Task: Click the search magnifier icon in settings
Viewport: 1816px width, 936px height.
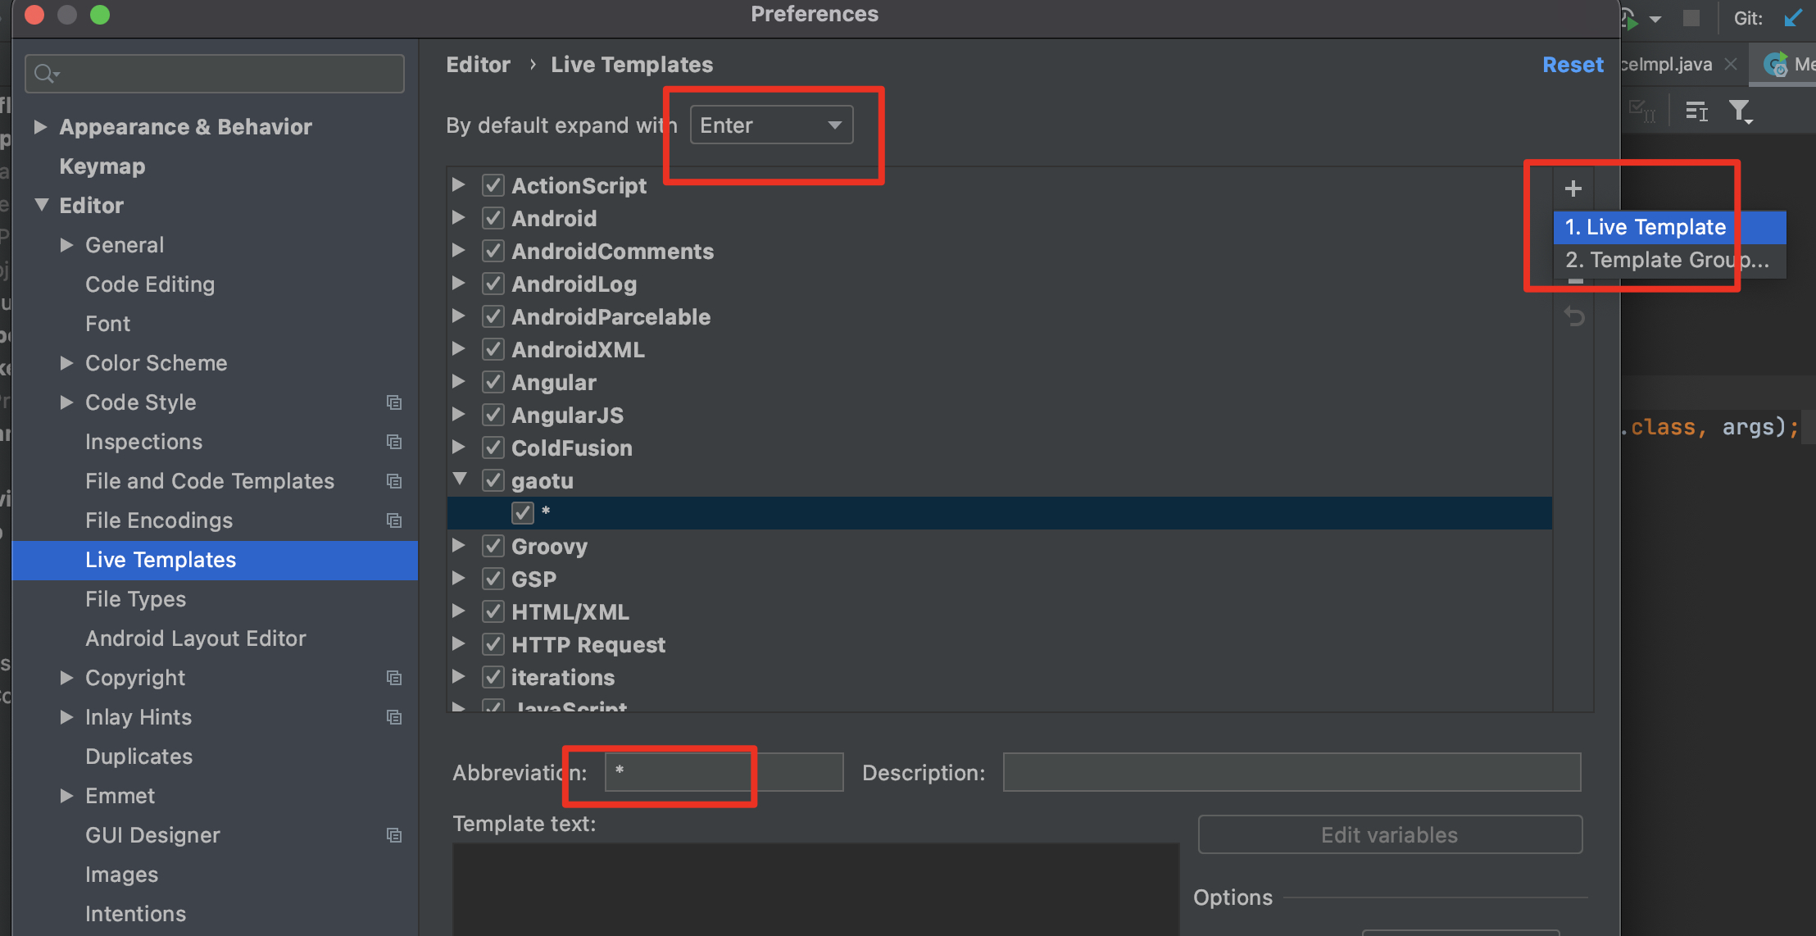Action: coord(44,74)
